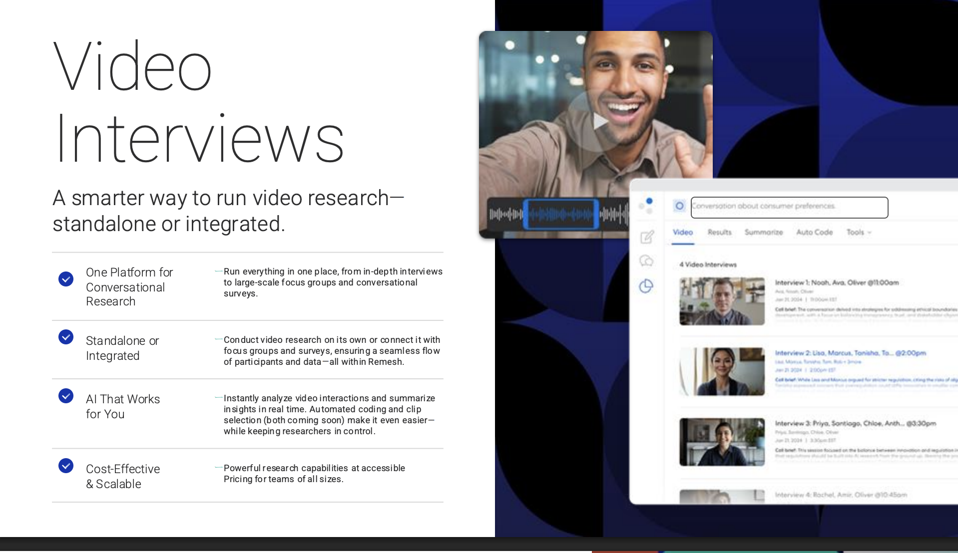Screen dimensions: 958x553
Task: Click checkmark beside One Platform for Conversational Research
Action: pyautogui.click(x=66, y=279)
